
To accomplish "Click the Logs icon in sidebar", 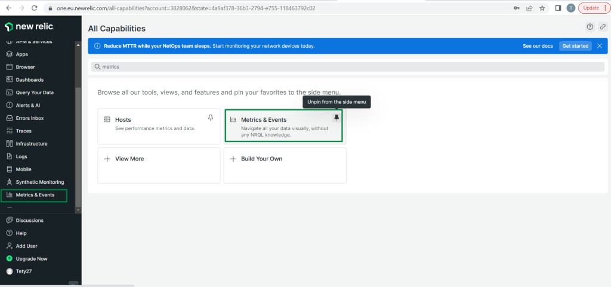I will [10, 156].
